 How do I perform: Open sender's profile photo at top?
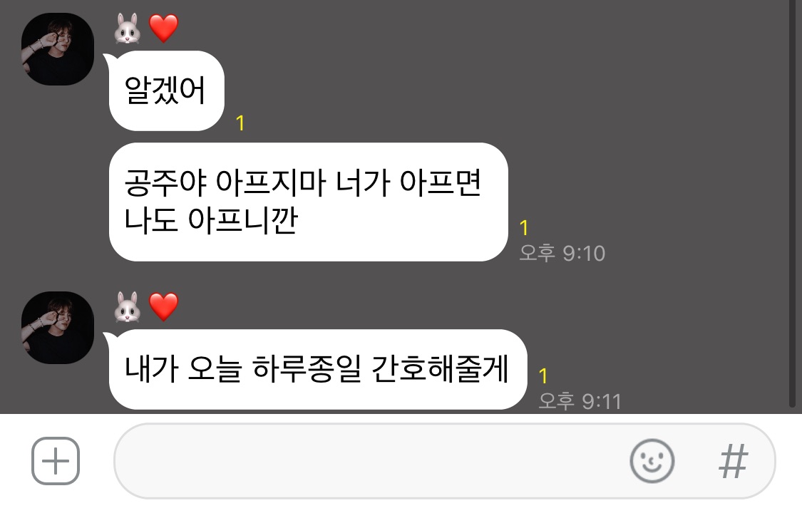click(x=57, y=49)
